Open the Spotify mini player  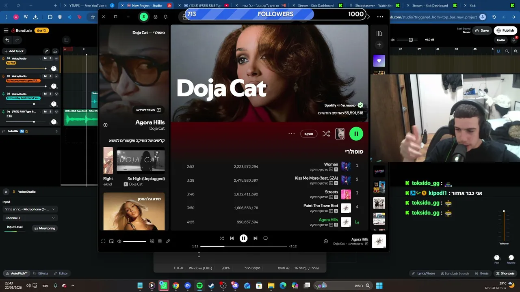[x=111, y=241]
